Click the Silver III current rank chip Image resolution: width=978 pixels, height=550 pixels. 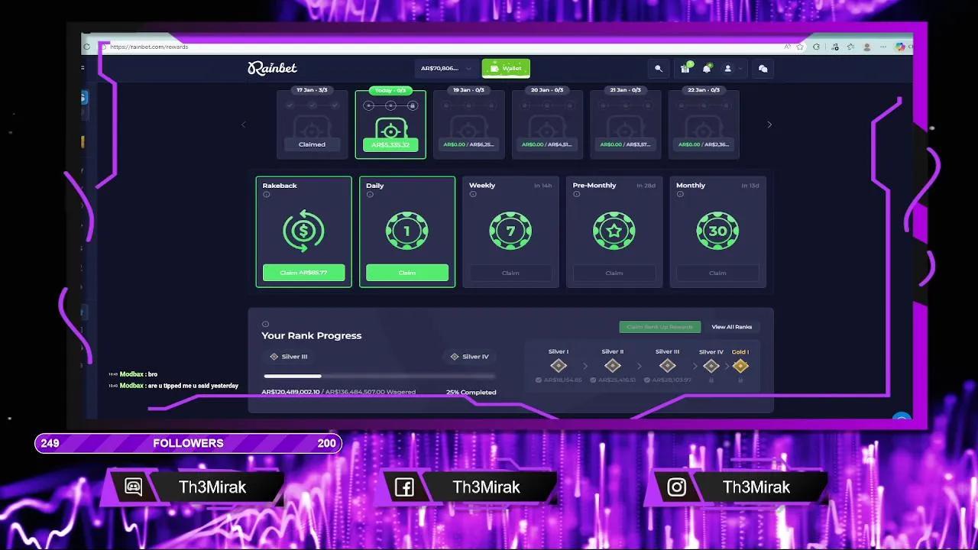click(x=289, y=357)
